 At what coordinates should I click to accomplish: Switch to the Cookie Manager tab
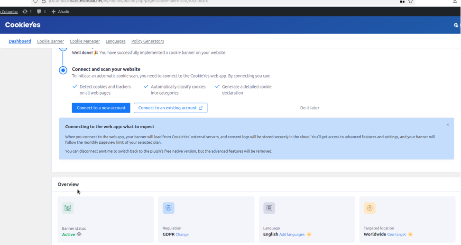[84, 41]
